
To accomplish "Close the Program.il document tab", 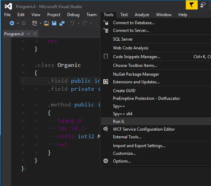I will click(x=35, y=34).
